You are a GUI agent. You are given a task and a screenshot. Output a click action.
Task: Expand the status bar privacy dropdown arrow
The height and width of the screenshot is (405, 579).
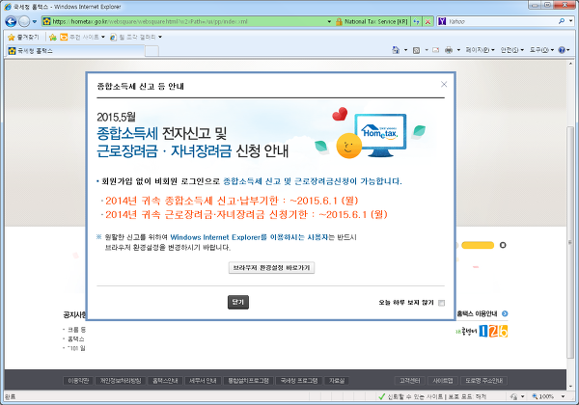click(x=522, y=396)
